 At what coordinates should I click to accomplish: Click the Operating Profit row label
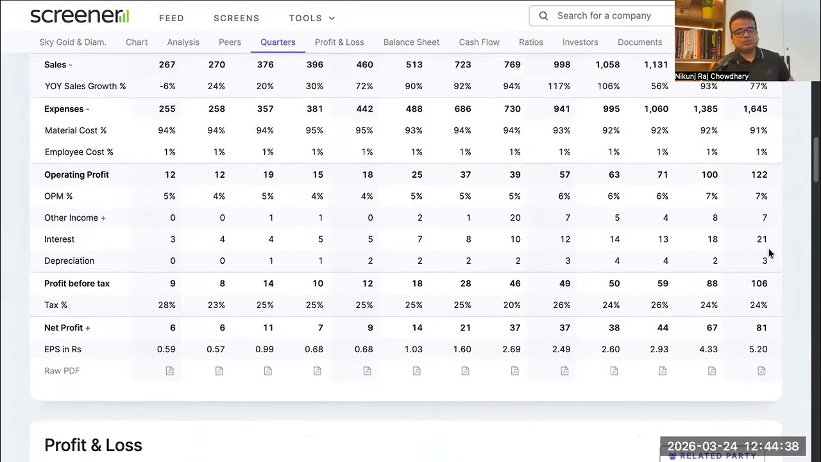[76, 175]
